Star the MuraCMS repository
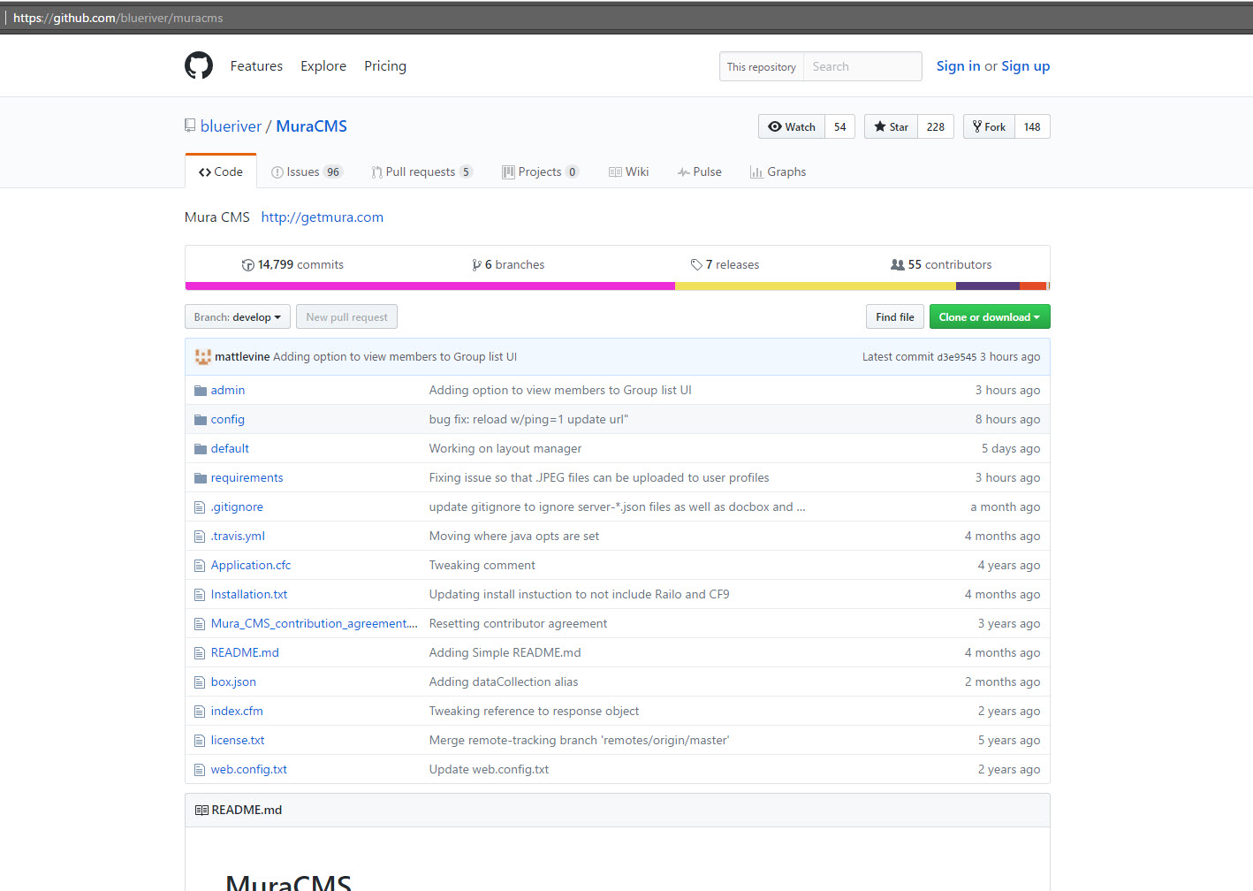 (891, 126)
